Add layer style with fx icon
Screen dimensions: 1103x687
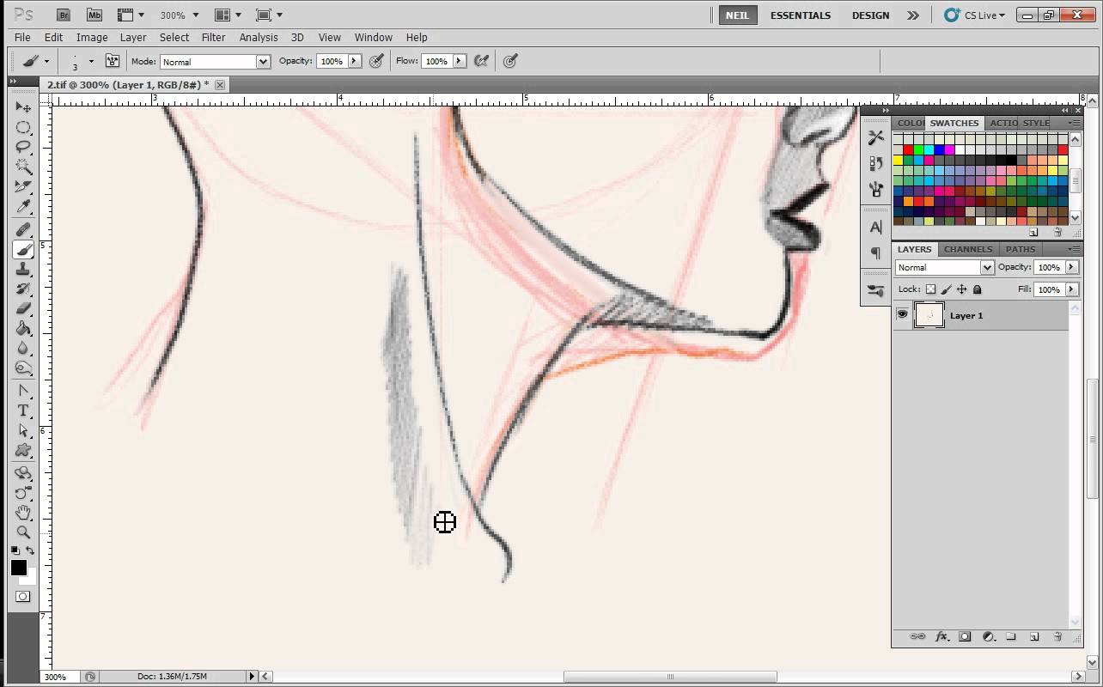tap(942, 636)
